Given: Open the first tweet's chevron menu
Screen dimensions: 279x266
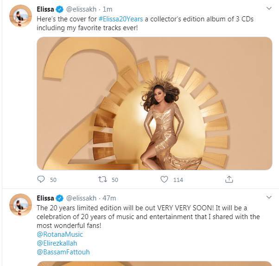Looking at the screenshot, I should tap(269, 9).
